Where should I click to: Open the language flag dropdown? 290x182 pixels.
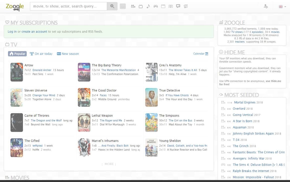point(283,7)
